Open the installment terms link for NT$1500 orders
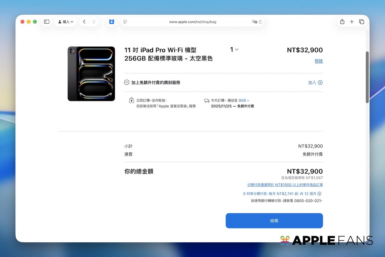 (285, 185)
